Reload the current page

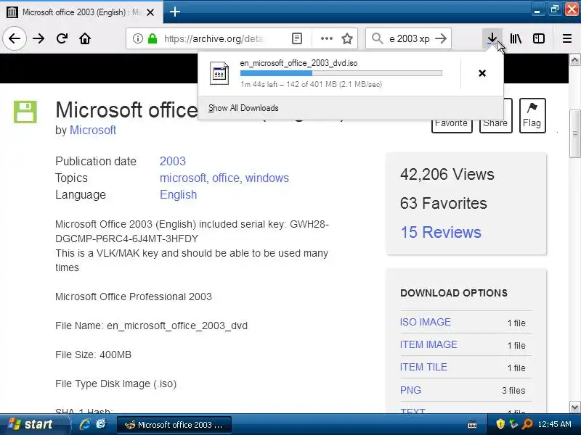(62, 38)
